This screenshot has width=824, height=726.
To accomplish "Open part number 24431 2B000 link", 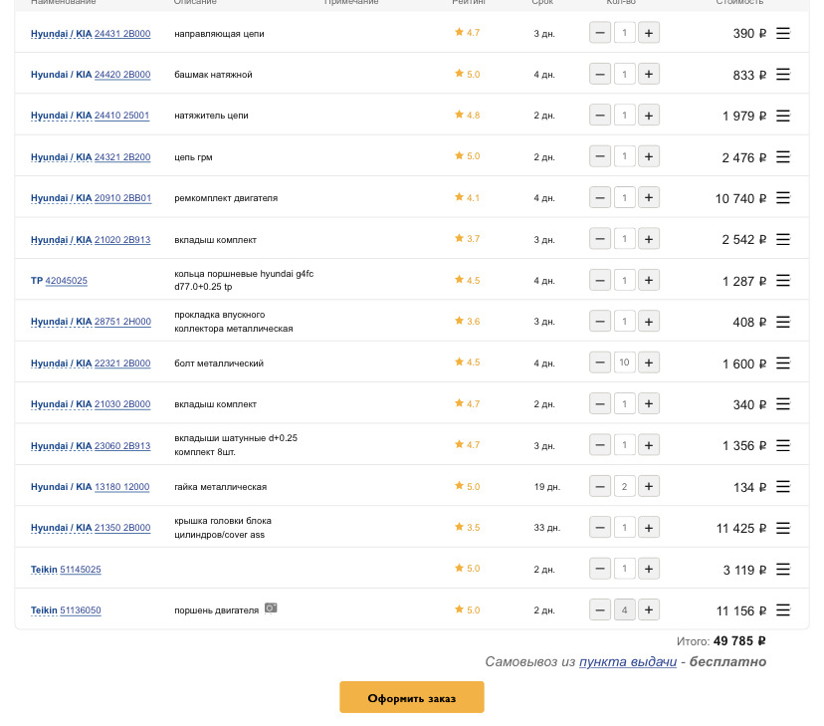I will [121, 34].
